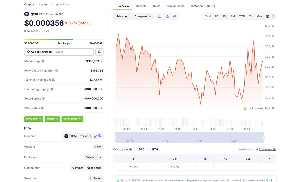Click info icon beside Max Supply

tap(43, 108)
